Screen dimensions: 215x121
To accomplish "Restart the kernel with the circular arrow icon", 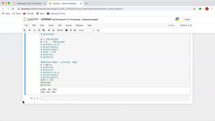I will pyautogui.click(x=71, y=30).
